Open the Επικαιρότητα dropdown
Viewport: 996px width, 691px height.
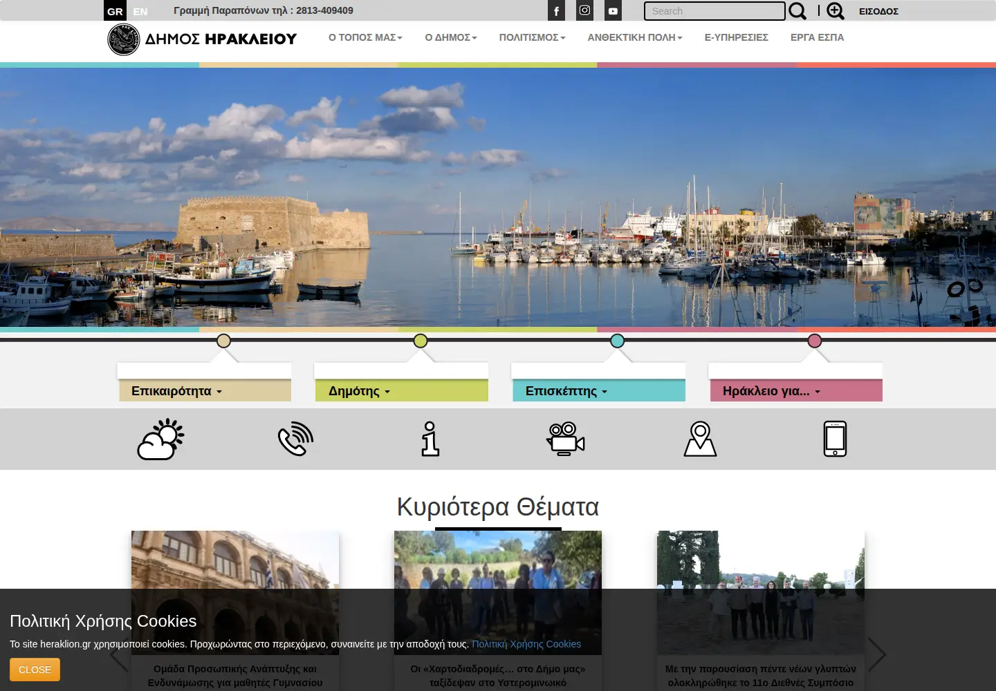pos(205,391)
